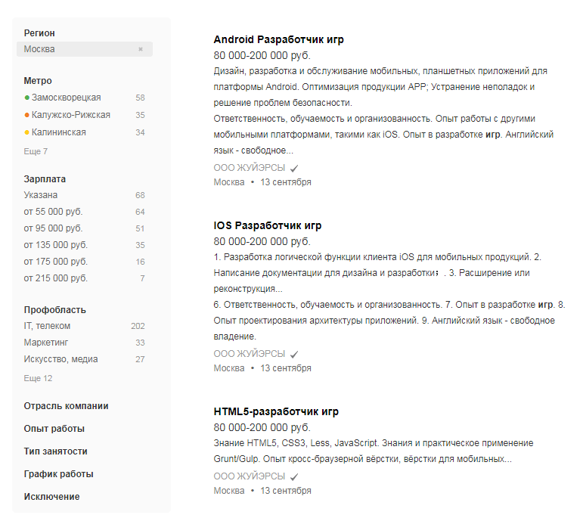Open the Android Разработчик игр vacancy

pos(278,39)
